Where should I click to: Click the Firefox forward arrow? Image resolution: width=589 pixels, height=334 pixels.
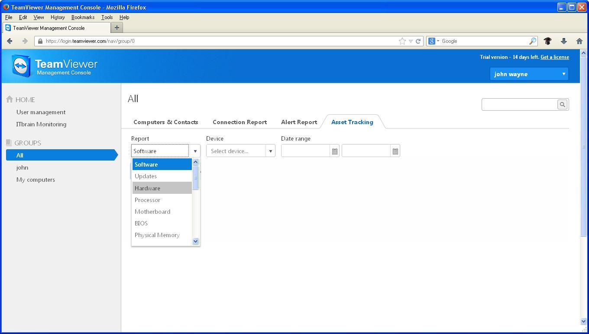point(25,41)
